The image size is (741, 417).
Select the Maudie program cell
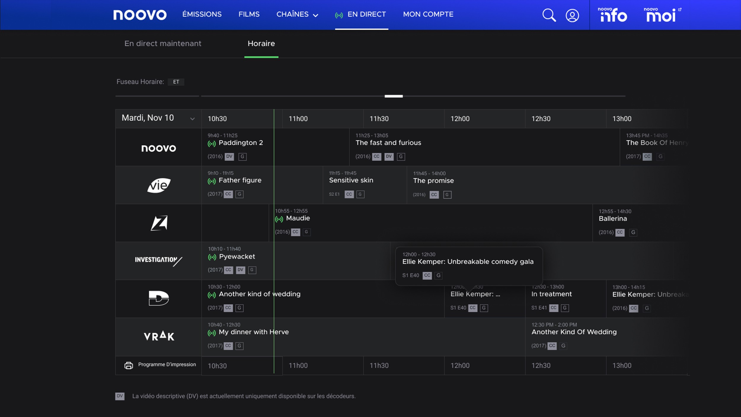(298, 219)
